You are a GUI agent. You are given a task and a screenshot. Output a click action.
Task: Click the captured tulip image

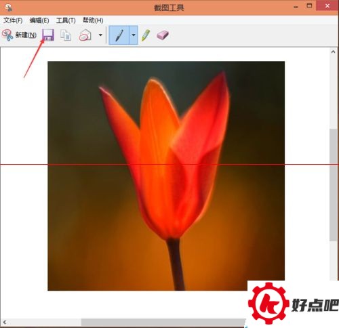[166, 176]
